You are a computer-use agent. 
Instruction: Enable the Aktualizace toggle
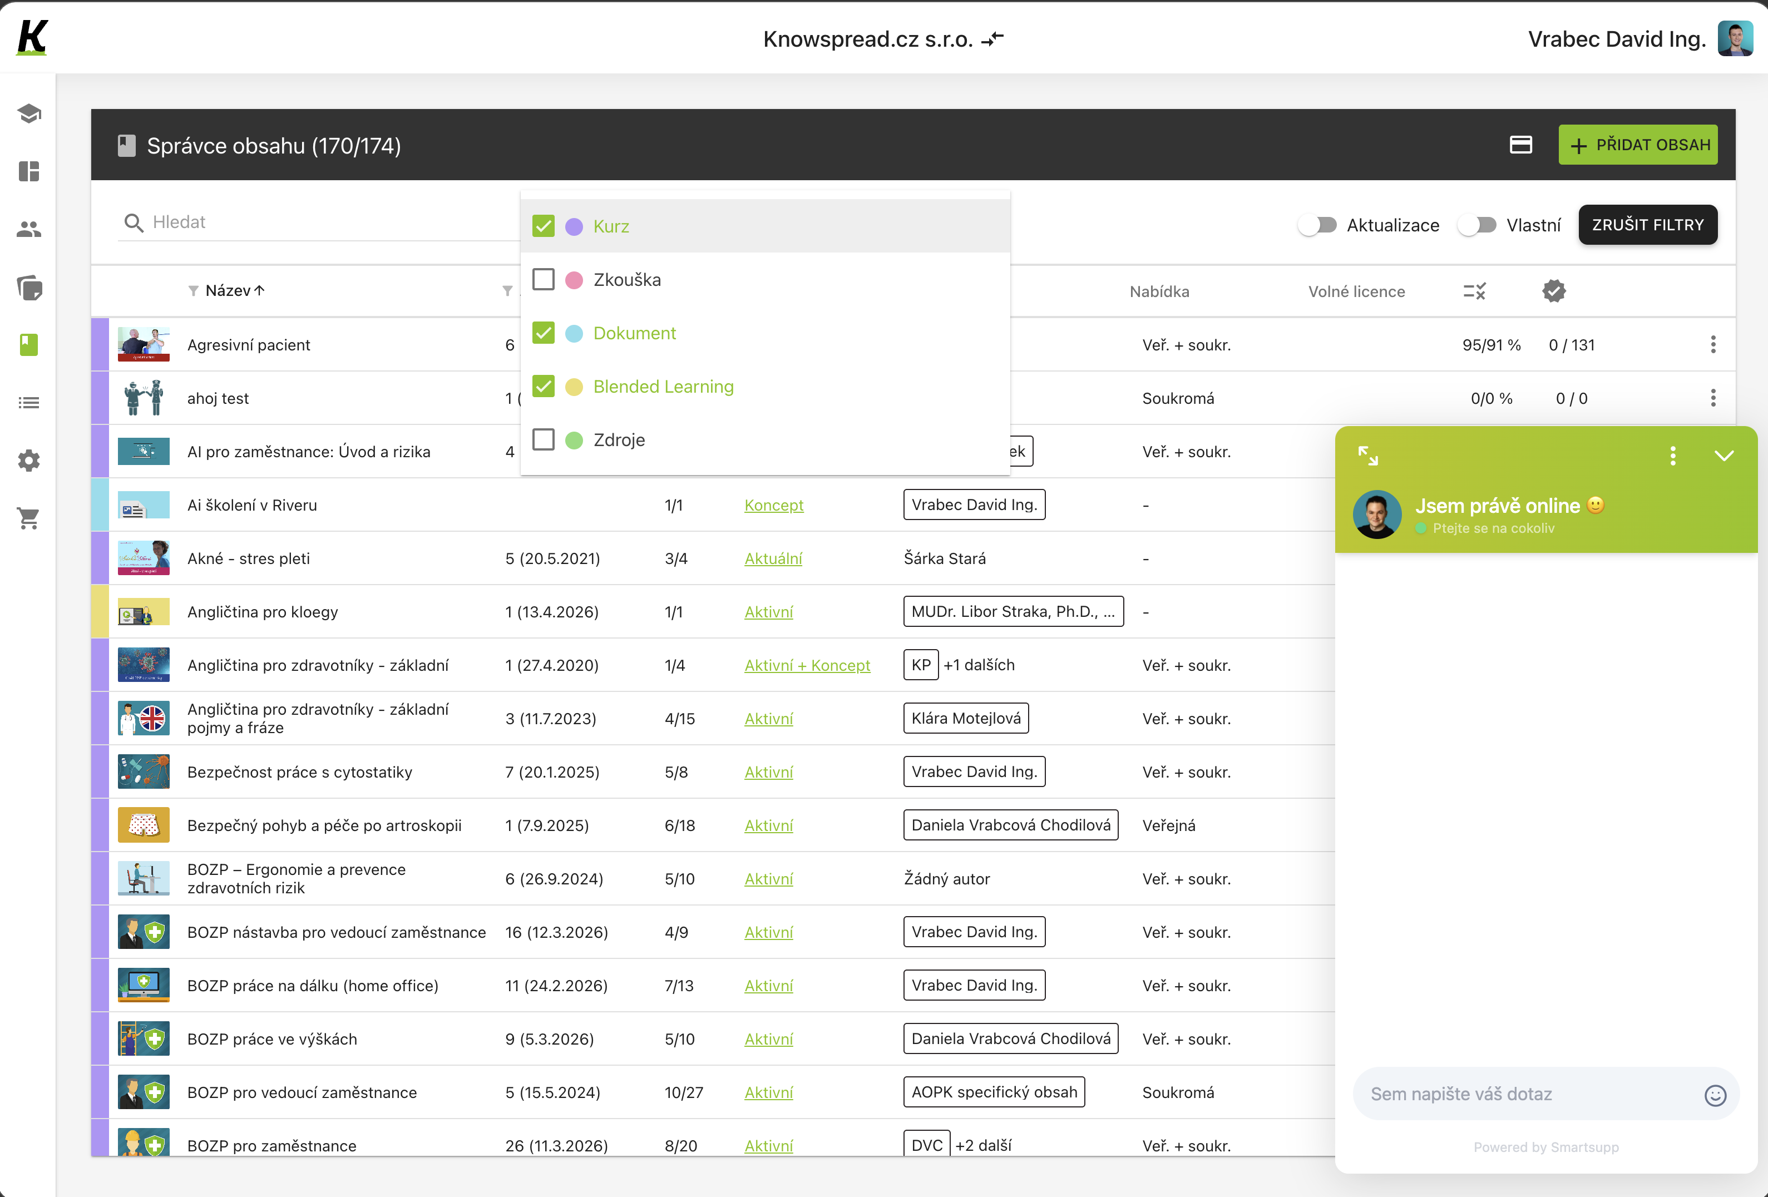pos(1317,225)
